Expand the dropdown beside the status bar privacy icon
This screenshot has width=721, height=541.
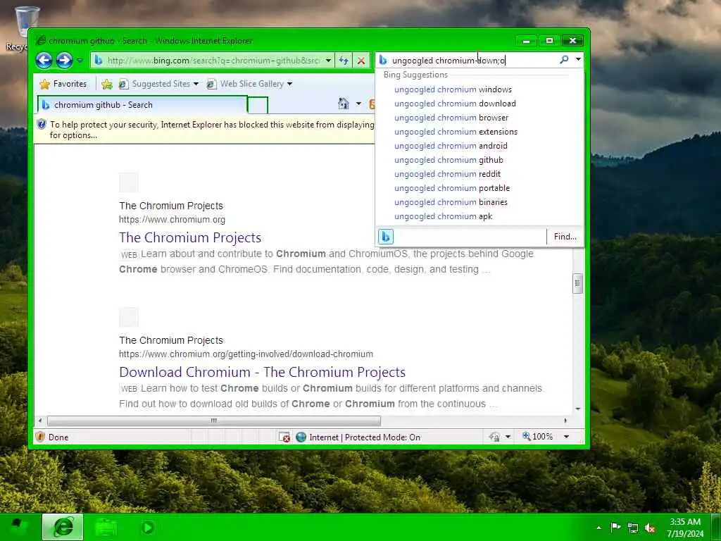[508, 437]
